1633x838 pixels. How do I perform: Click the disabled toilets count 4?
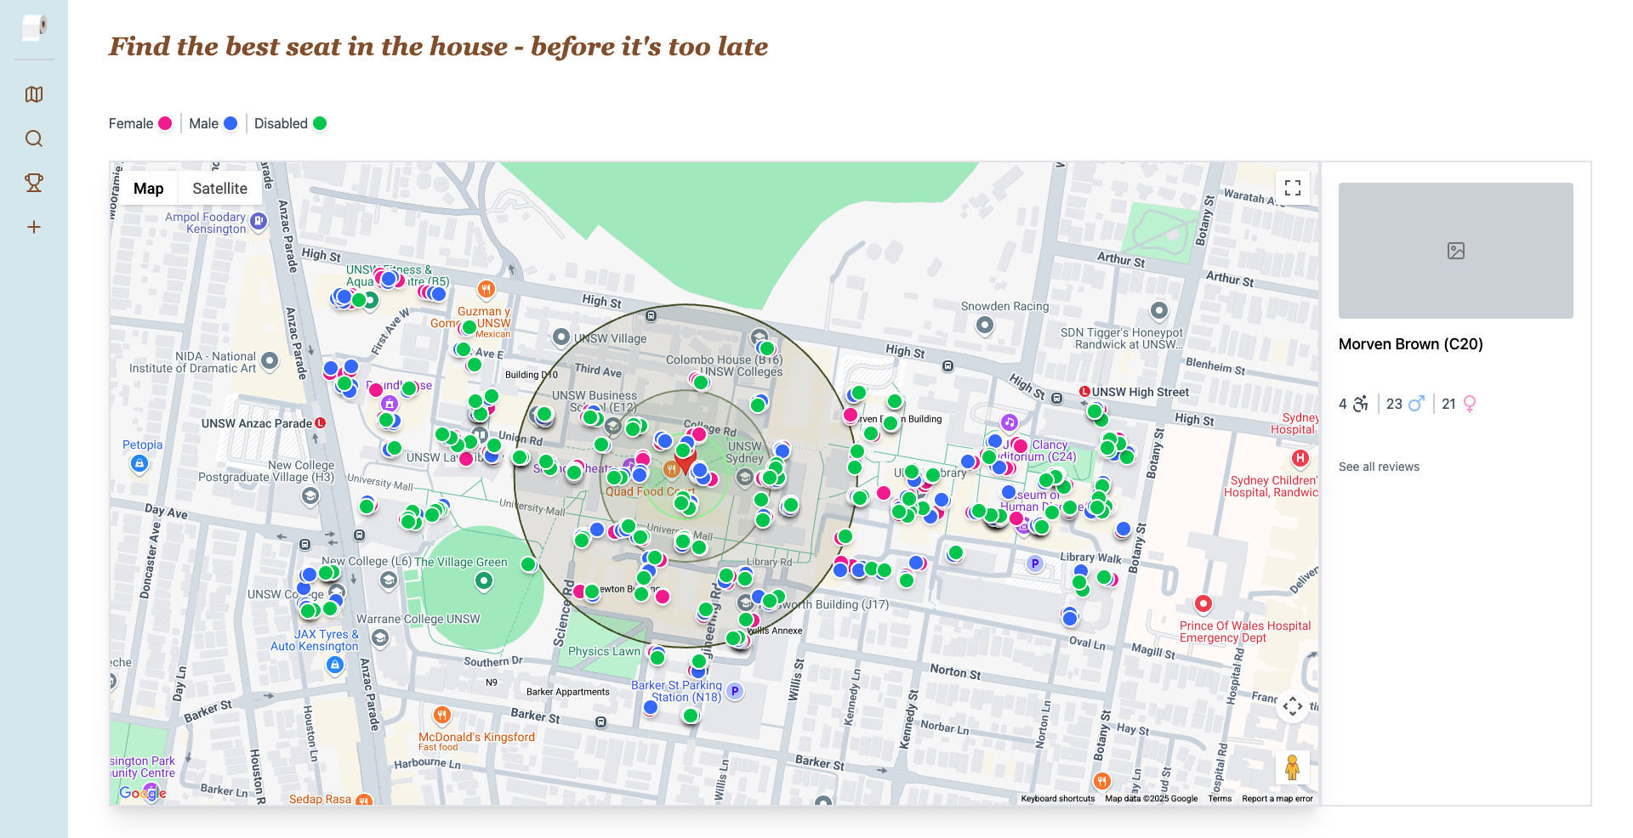1343,404
